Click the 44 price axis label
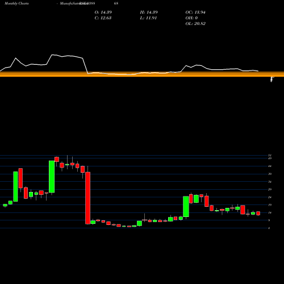Viewport: 284px width, 284px height. [x=270, y=166]
